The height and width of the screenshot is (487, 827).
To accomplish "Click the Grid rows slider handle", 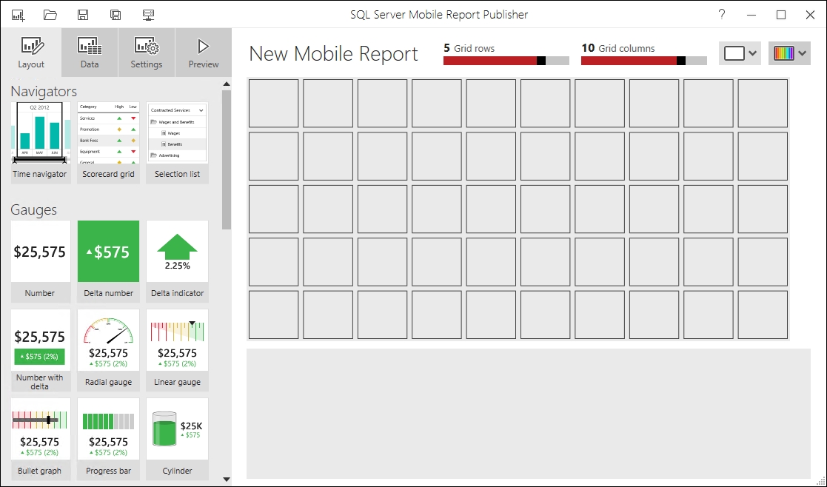I will pyautogui.click(x=541, y=61).
